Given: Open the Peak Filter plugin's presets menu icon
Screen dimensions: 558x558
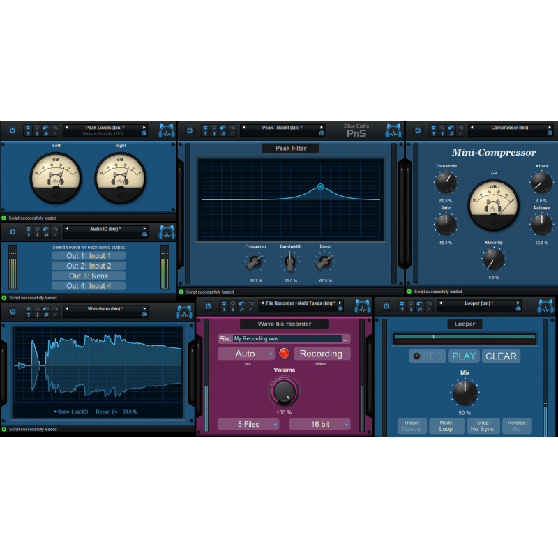Looking at the screenshot, I should coord(205,128).
